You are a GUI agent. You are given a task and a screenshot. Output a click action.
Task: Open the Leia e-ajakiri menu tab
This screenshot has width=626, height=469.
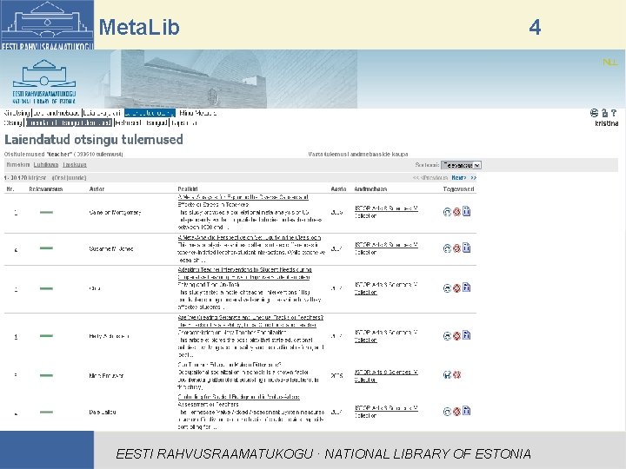(x=102, y=113)
